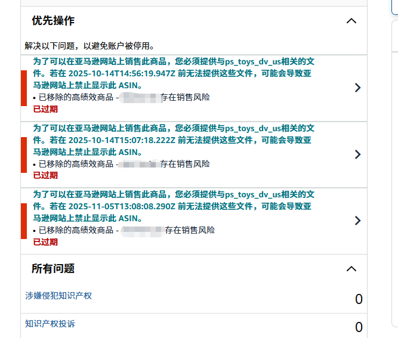398x338 pixels.
Task: Open the 涉嫌侵犯知识产权 link
Action: pyautogui.click(x=58, y=296)
